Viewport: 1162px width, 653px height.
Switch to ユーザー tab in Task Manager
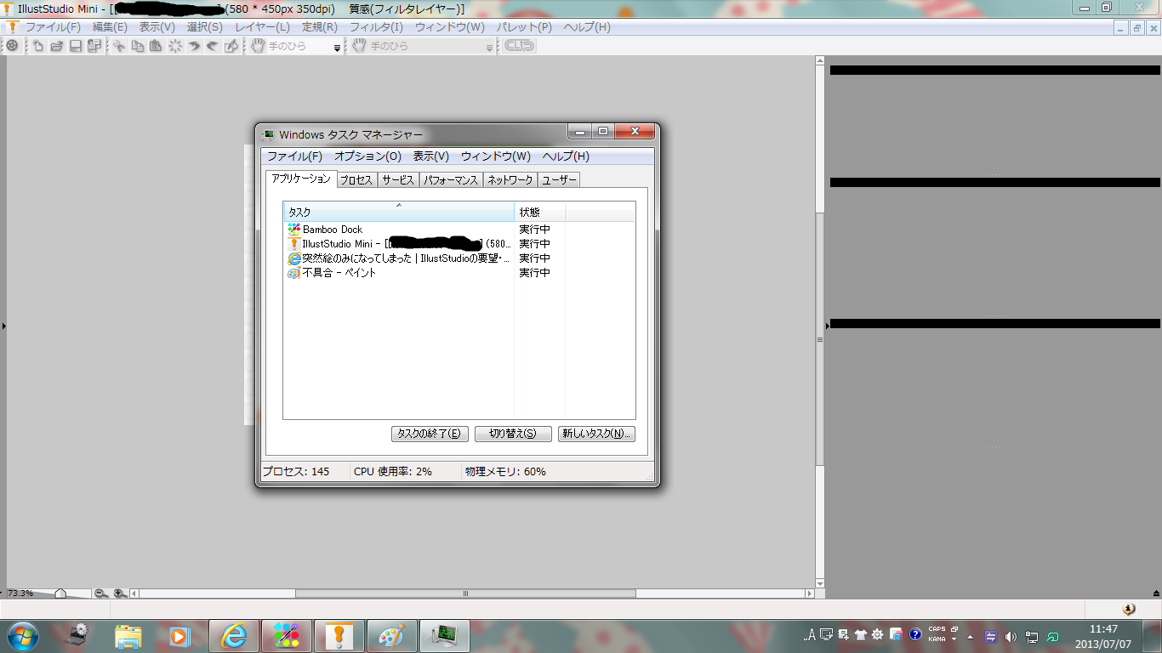pyautogui.click(x=559, y=180)
